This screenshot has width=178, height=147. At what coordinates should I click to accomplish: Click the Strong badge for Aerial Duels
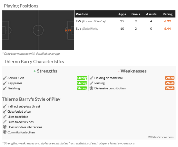click(x=82, y=78)
